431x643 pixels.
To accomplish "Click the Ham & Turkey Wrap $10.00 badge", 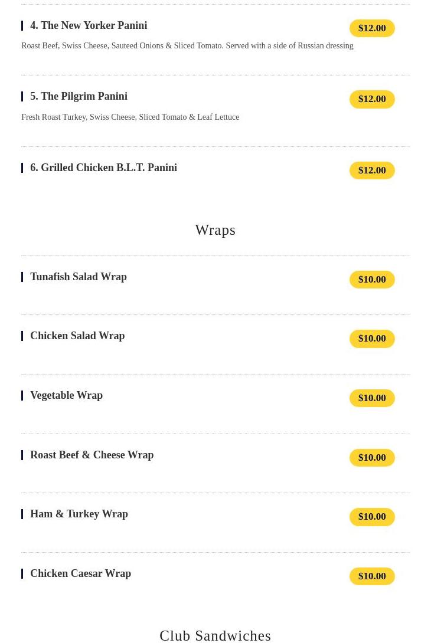I will 372,517.
